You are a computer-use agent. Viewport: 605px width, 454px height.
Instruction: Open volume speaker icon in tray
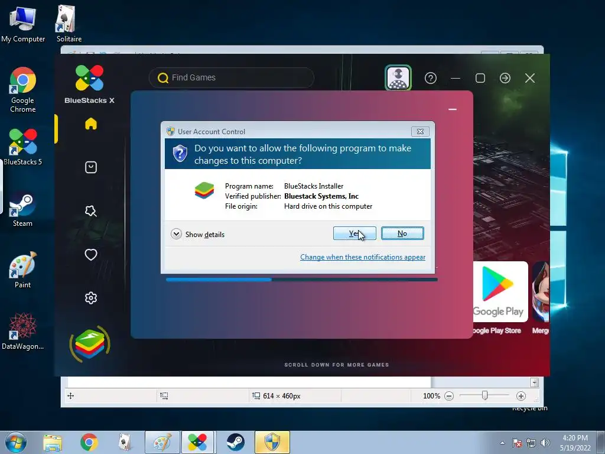[x=545, y=443]
